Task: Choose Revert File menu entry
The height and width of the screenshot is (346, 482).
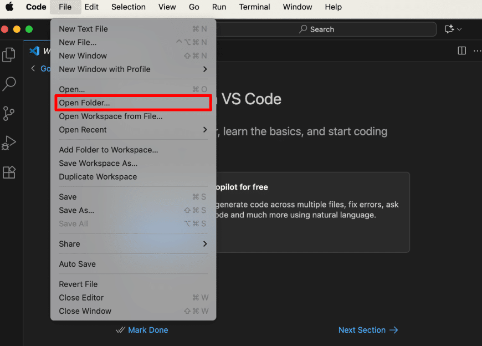Action: point(133,284)
